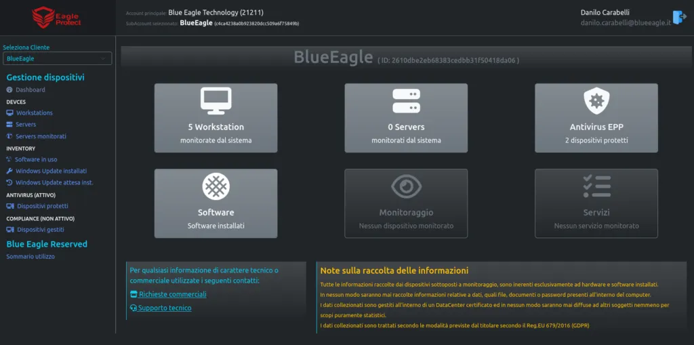The width and height of the screenshot is (694, 345).
Task: Click the checklist icon on Servizi card
Action: (x=596, y=186)
